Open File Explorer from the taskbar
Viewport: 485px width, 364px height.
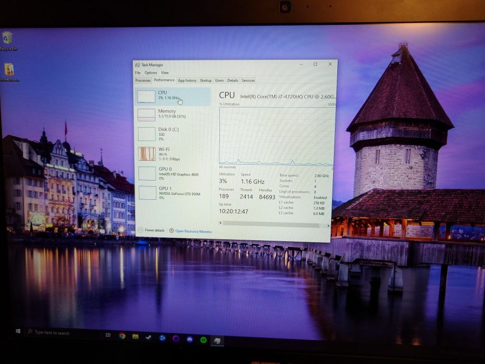[135, 336]
